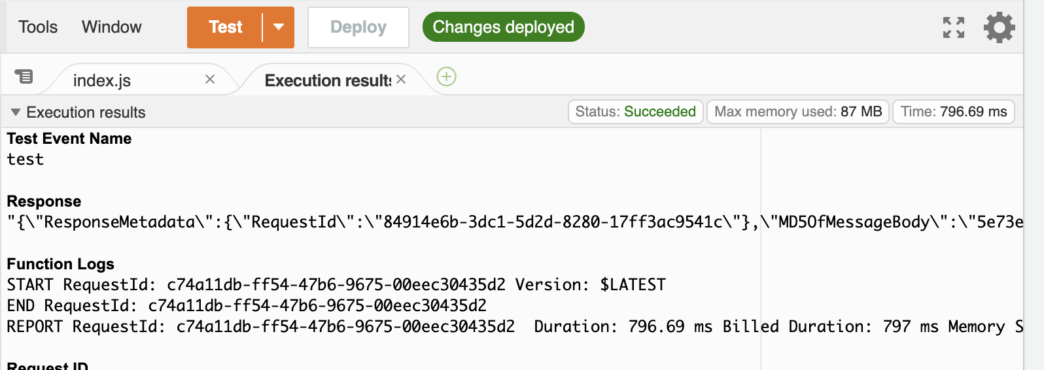
Task: Close the index.js tab
Action: pyautogui.click(x=210, y=79)
